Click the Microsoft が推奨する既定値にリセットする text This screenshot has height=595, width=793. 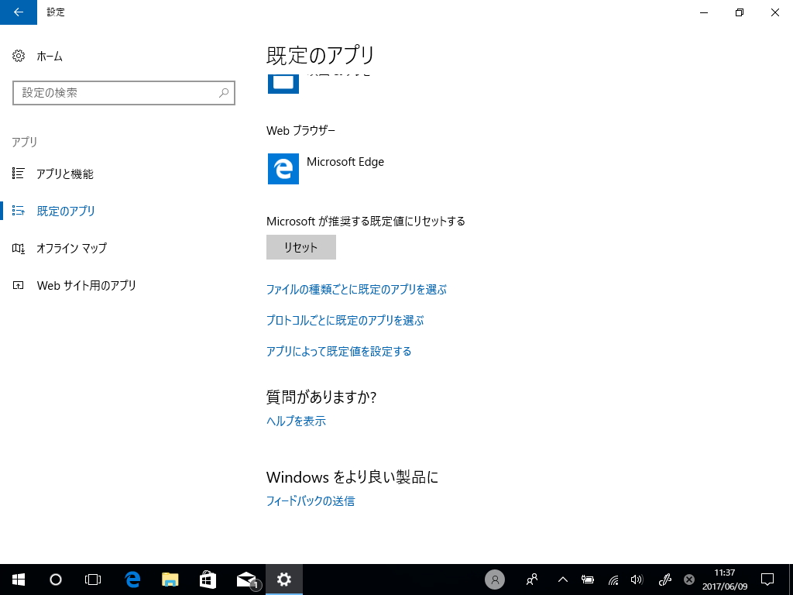click(x=366, y=221)
